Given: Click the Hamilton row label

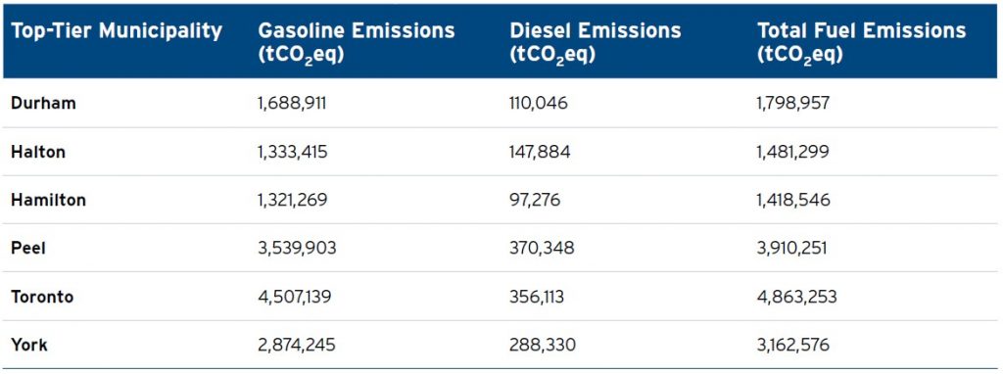Looking at the screenshot, I should click(48, 200).
